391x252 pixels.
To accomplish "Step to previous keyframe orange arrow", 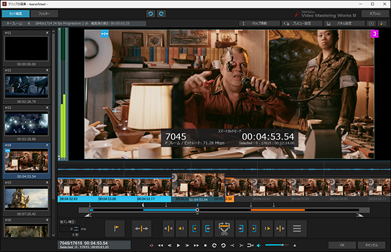I will click(181, 229).
